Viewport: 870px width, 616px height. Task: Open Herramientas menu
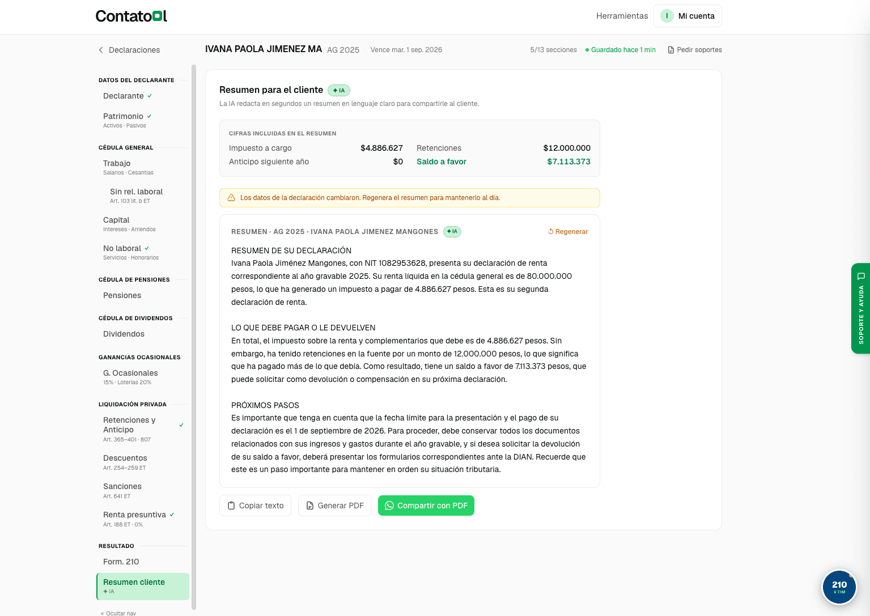click(622, 16)
